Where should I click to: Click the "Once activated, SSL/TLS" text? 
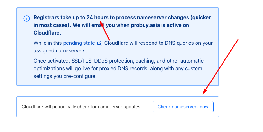point(63,61)
